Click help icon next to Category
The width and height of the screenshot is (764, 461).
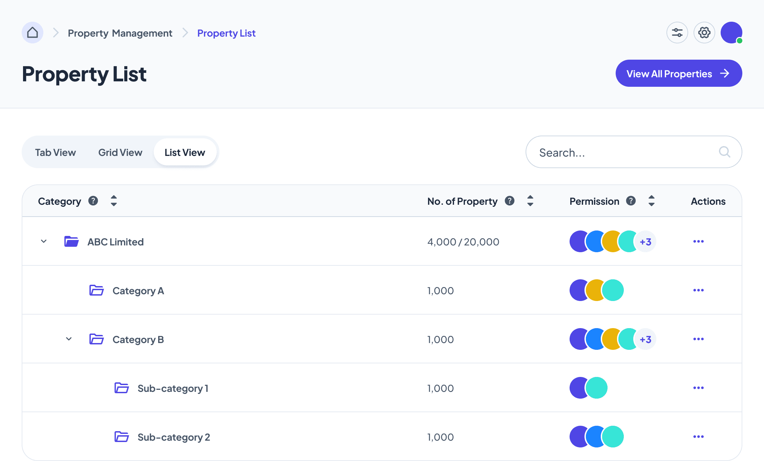click(93, 201)
